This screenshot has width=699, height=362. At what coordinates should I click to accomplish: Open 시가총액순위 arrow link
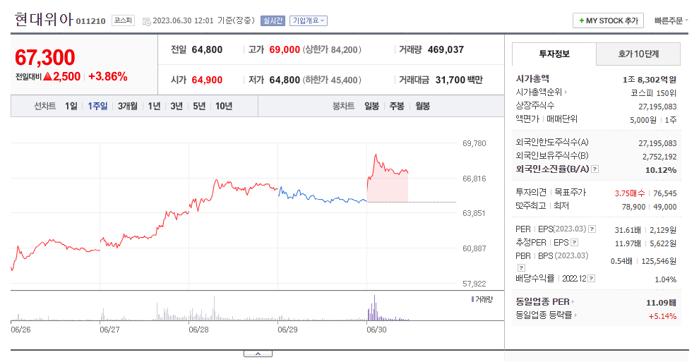(x=566, y=92)
